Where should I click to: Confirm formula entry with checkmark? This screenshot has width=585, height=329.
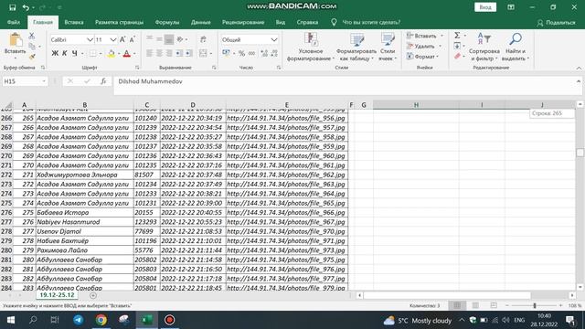coord(87,81)
